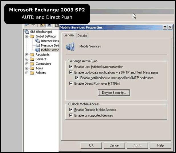176x153 pixels.
Task: Expand the Servers tree node
Action: click(27, 59)
